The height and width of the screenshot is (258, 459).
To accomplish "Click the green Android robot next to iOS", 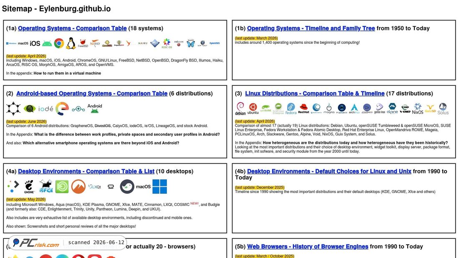I will tap(47, 44).
